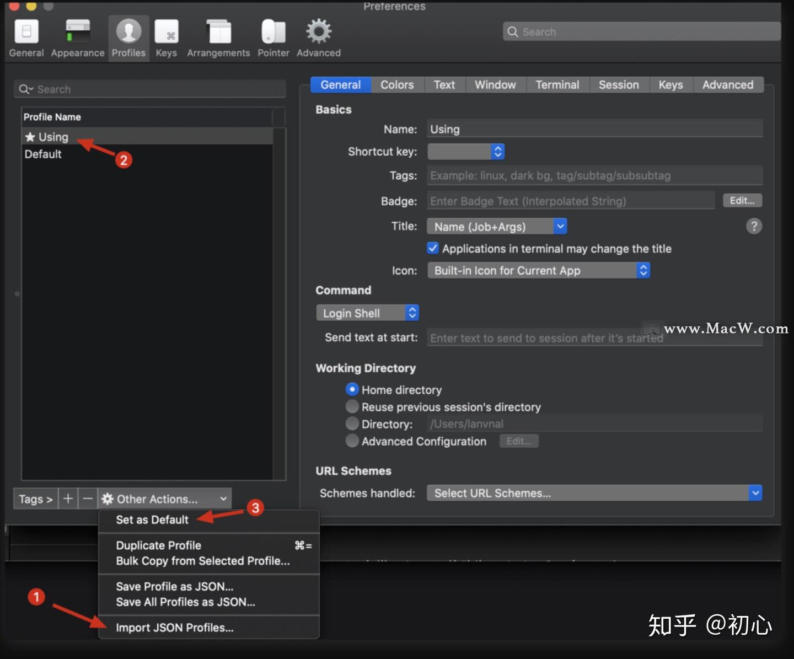
Task: Click Import JSON Profiles menu entry
Action: (175, 628)
